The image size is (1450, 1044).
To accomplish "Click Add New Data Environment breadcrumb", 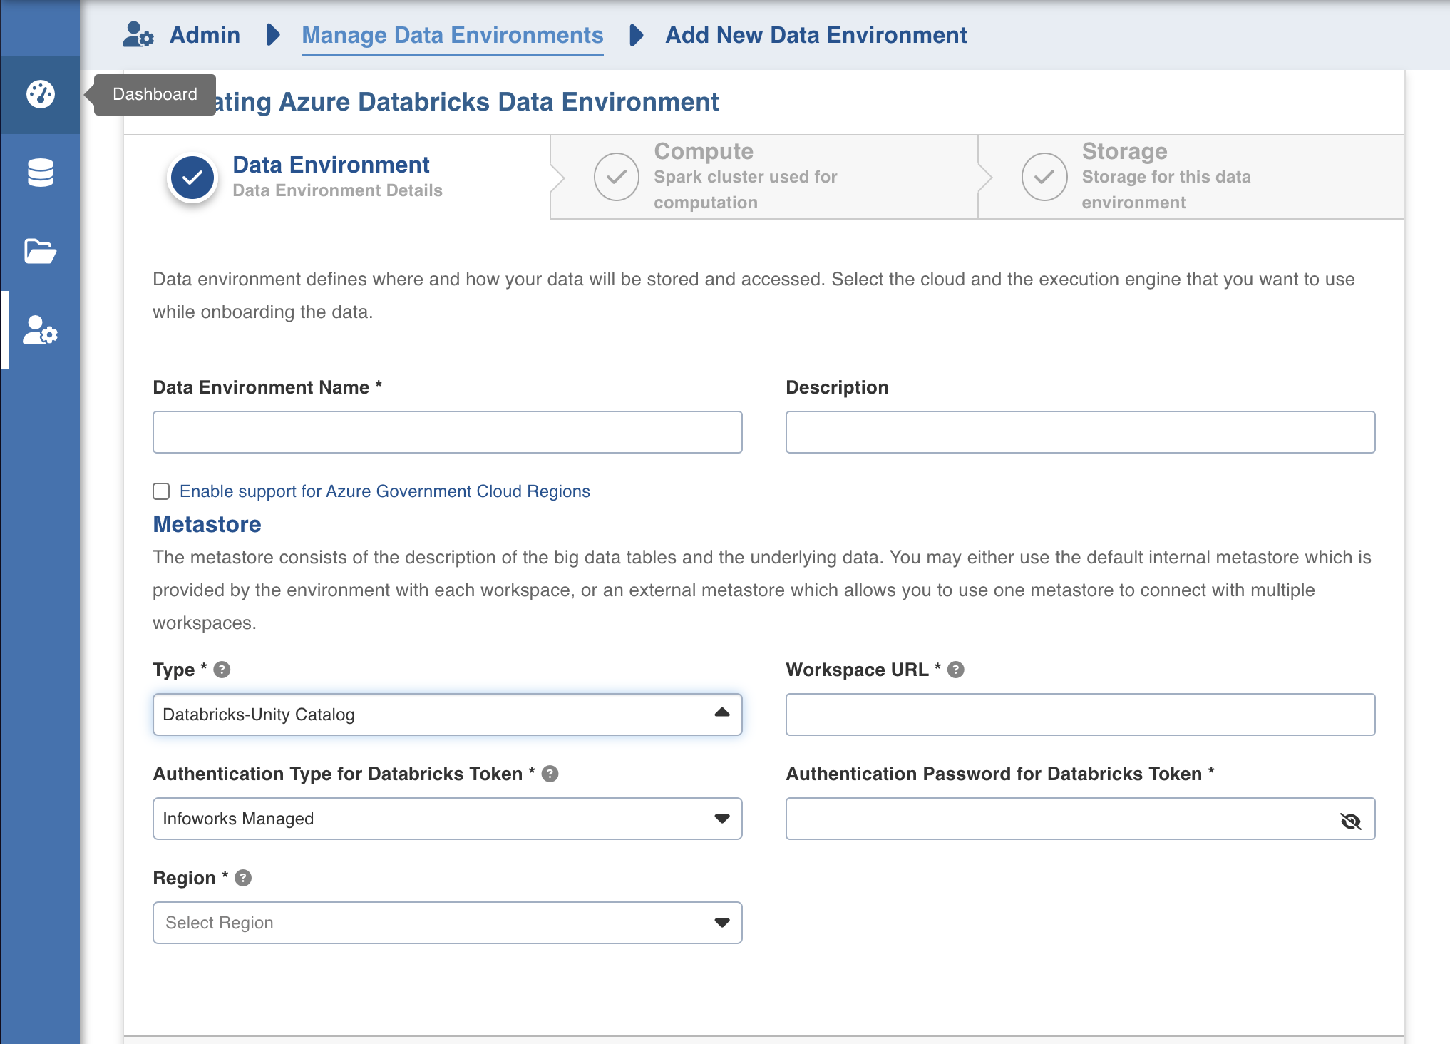I will pos(816,35).
